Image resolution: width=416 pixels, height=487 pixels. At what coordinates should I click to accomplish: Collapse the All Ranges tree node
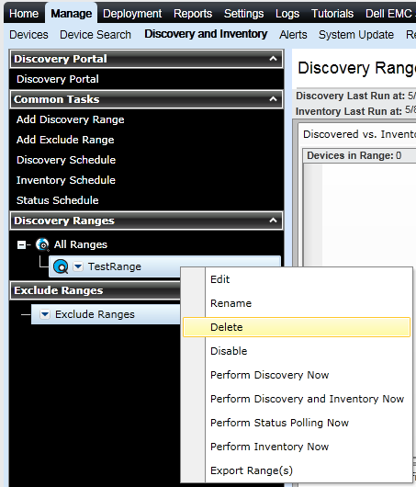point(21,245)
